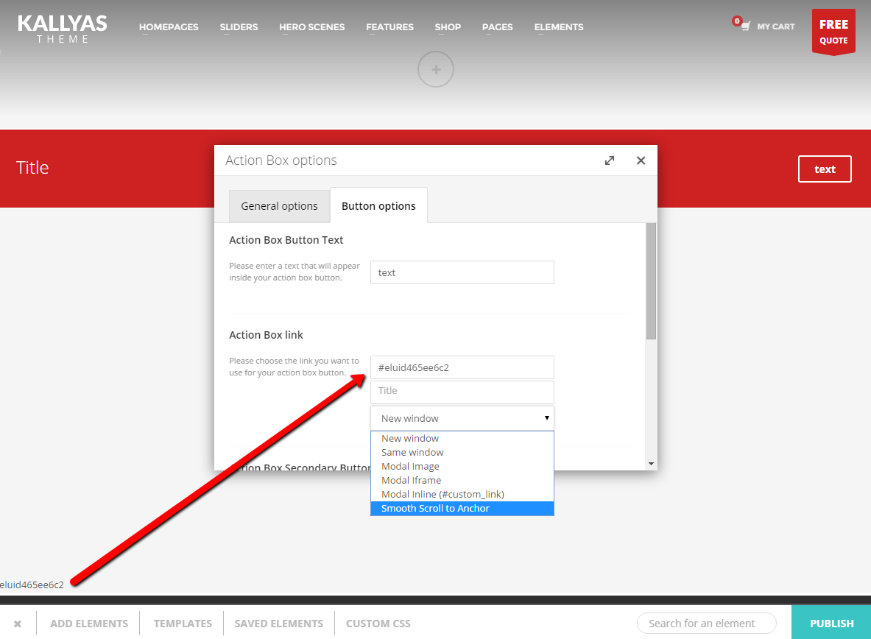Pick Modal Iframe in the dropdown list
The width and height of the screenshot is (871, 639).
pos(411,480)
